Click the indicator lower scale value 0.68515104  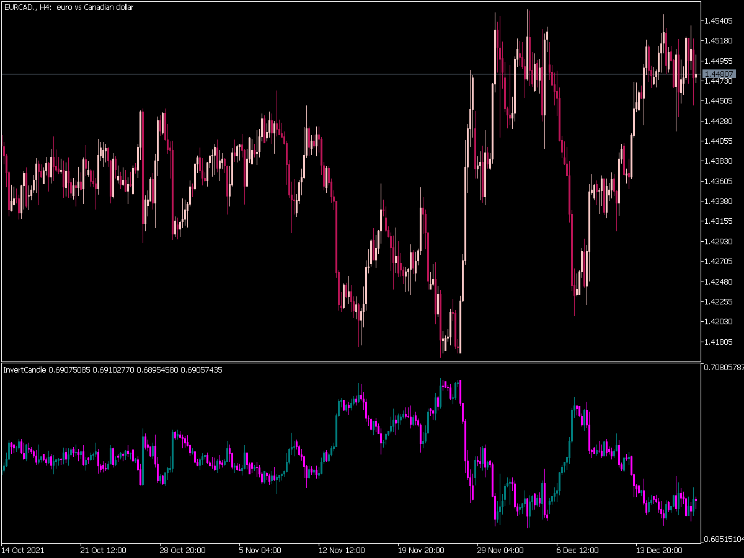pos(724,538)
